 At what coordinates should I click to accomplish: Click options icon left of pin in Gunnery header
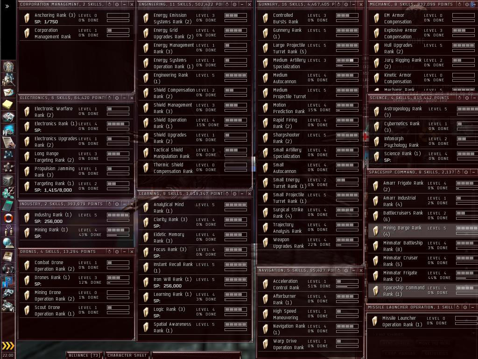point(339,4)
